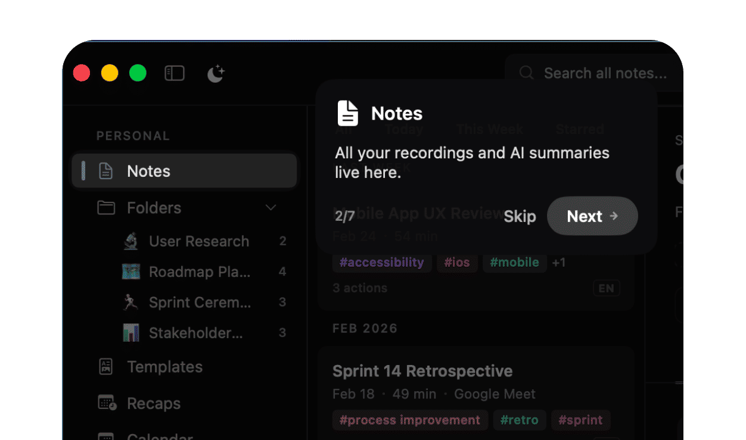This screenshot has height=440, width=746.
Task: Click the Notes document icon in the tour popup
Action: [x=348, y=113]
